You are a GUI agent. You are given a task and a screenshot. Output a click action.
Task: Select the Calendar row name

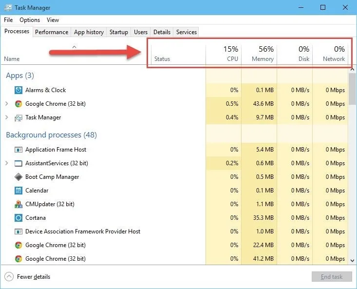click(37, 191)
